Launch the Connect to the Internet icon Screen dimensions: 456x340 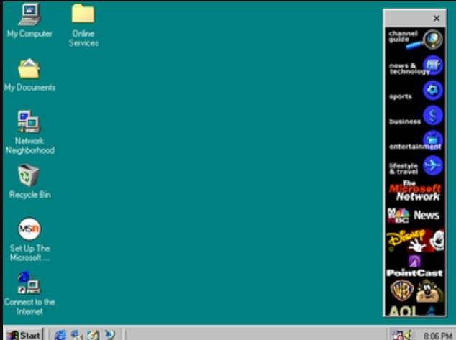[x=29, y=283]
